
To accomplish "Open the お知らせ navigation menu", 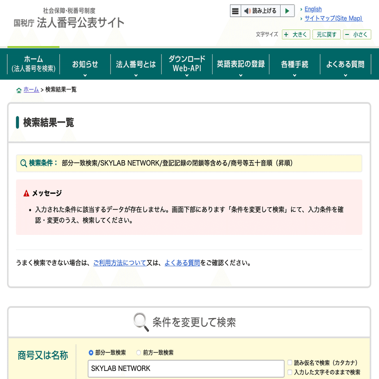I will (x=85, y=64).
